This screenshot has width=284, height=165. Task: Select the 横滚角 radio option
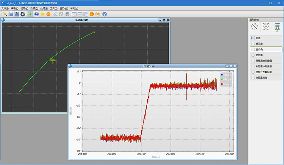tap(253, 44)
